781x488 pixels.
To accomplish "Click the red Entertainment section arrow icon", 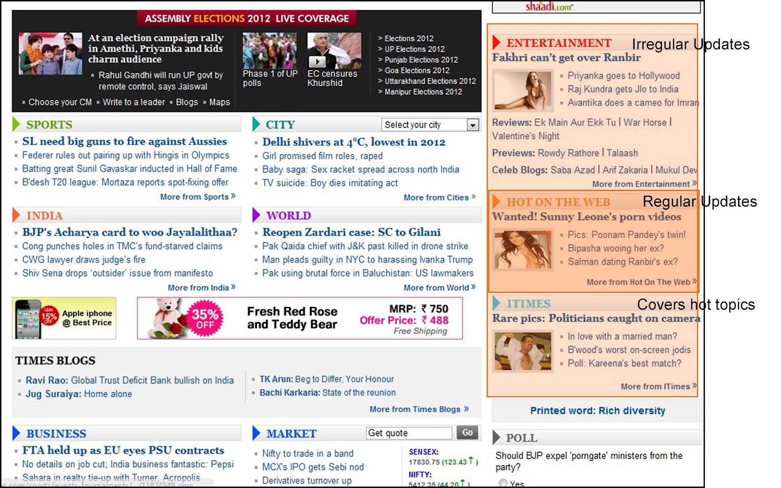I will click(496, 43).
